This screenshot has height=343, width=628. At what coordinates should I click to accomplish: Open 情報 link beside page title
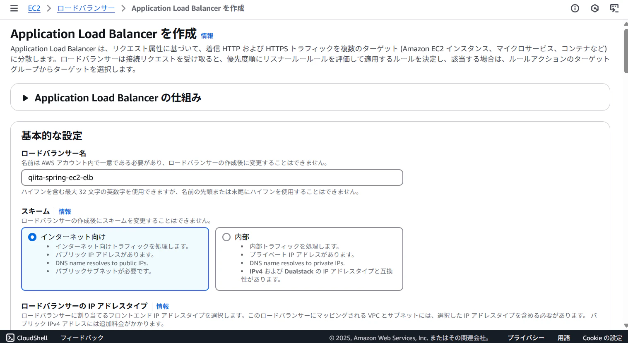click(207, 36)
